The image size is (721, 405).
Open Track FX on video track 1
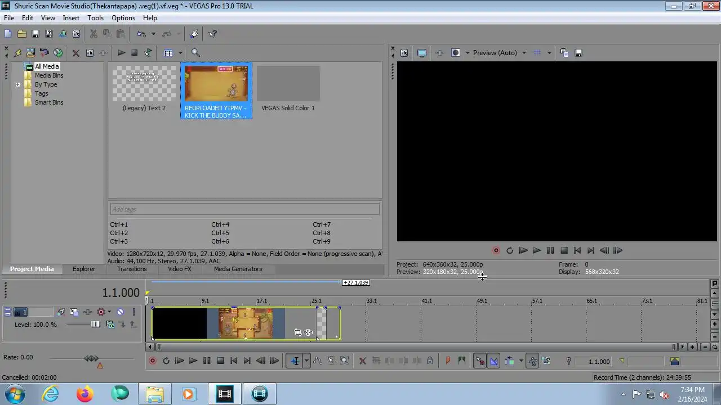(x=87, y=312)
